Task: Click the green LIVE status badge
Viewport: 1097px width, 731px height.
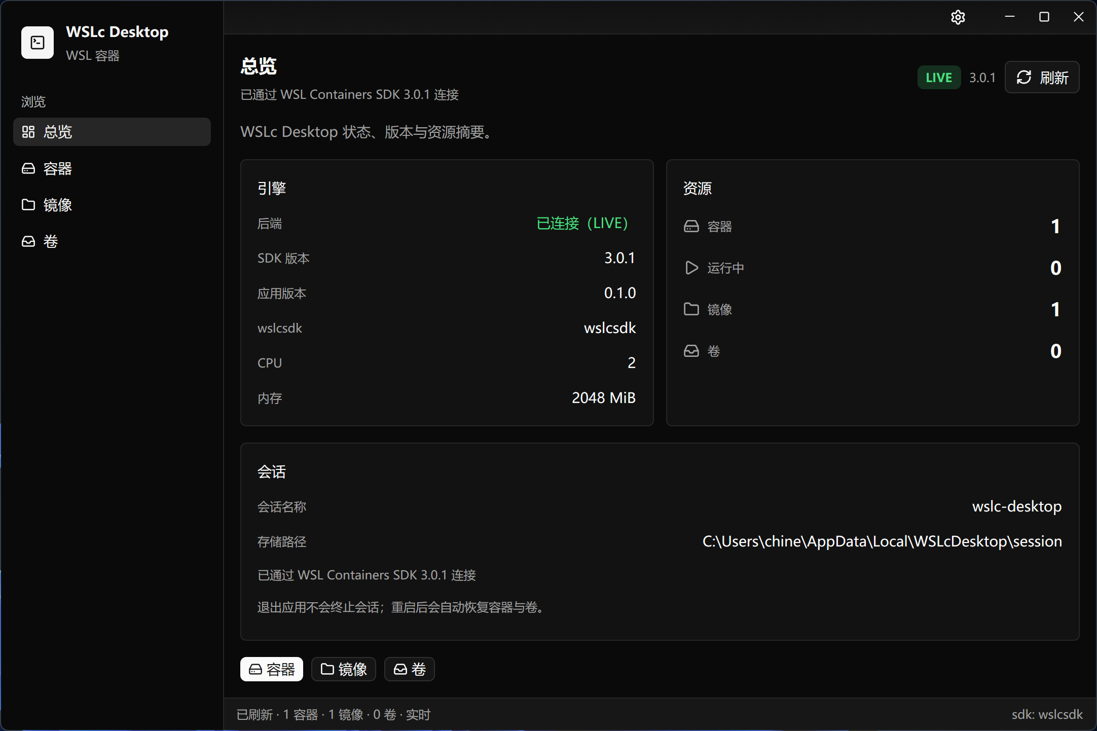Action: point(939,78)
